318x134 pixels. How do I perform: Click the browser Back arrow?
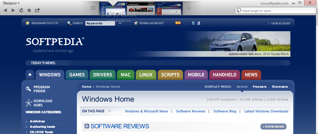[x=5, y=11]
